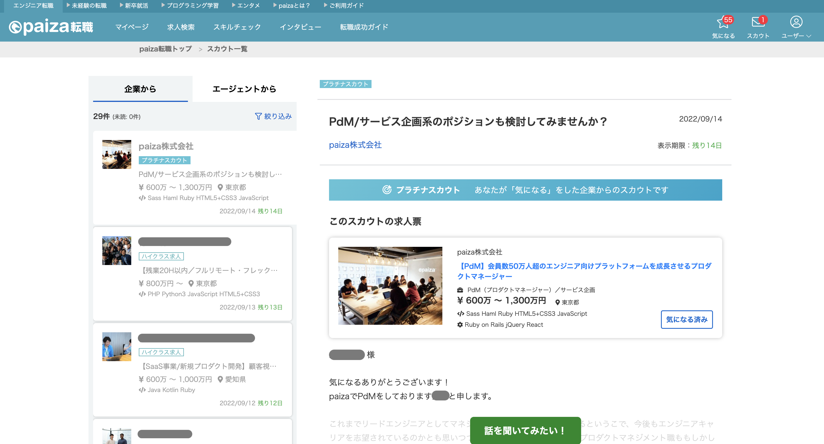
Task: Select the エンジニア転職 top tab
Action: (33, 6)
